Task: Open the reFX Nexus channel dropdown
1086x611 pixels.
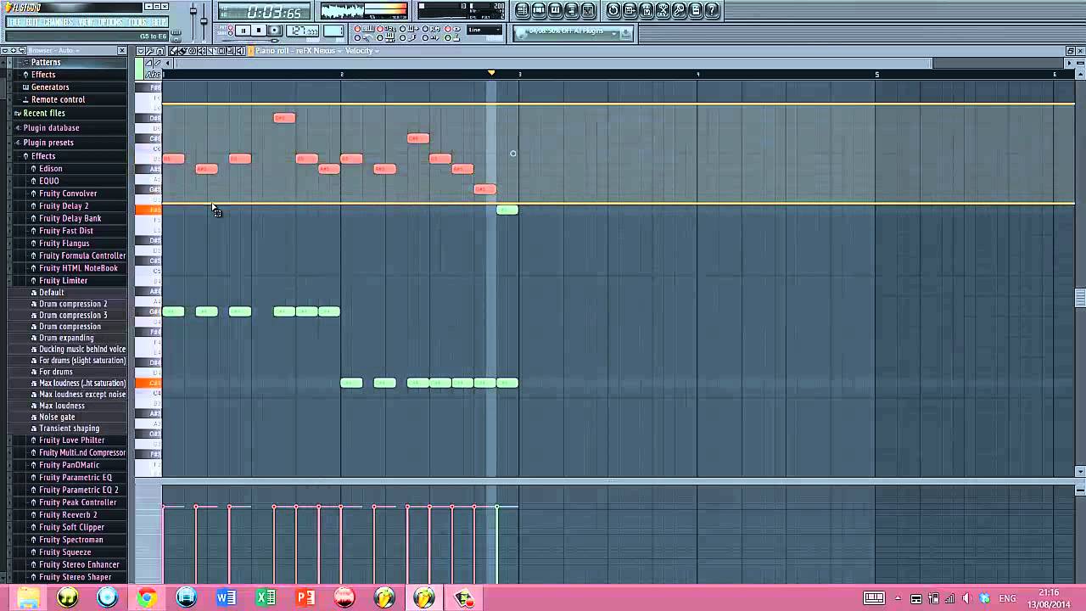Action: click(318, 51)
